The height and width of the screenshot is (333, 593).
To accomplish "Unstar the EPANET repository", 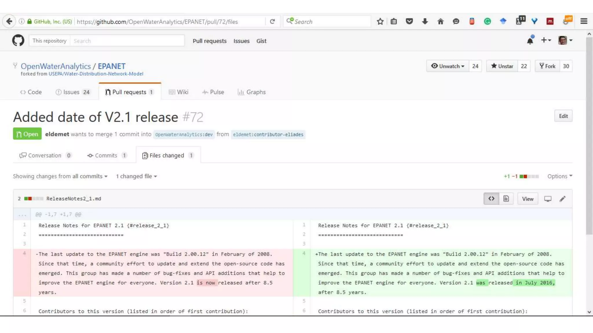I will click(502, 66).
